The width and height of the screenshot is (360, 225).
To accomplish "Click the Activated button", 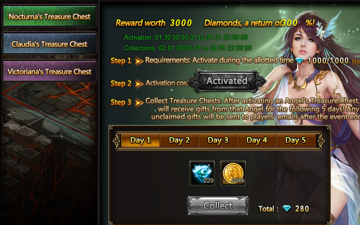I will tap(227, 81).
